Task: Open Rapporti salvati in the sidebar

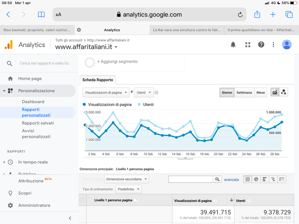Action: coord(38,123)
